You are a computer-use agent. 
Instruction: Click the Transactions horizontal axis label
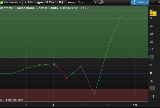[x=25, y=8]
